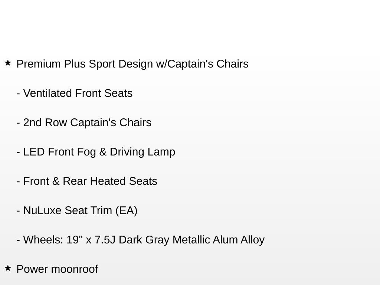Click 'Heated Seats' in the Front & Rear line

coord(124,181)
